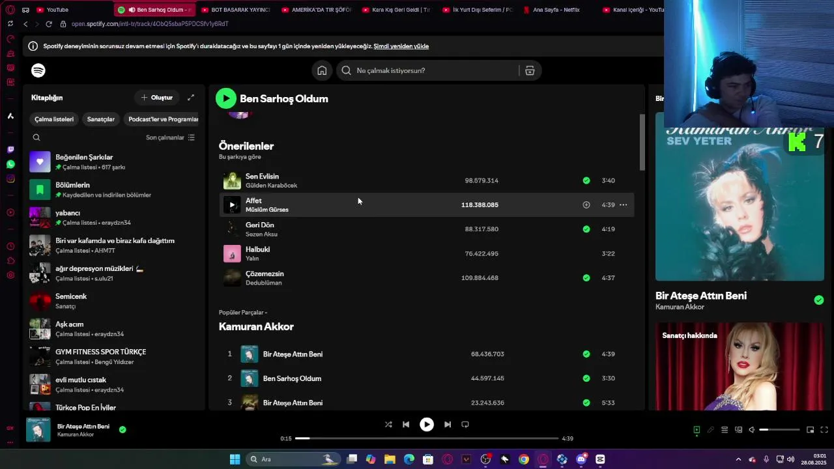The width and height of the screenshot is (834, 469).
Task: Open the Oluştur create menu
Action: [156, 98]
